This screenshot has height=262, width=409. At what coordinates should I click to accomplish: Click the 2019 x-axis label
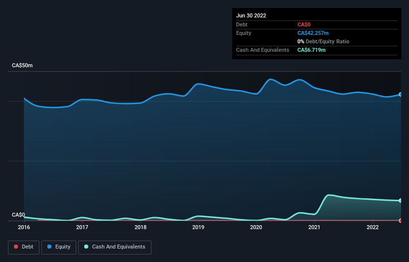[198, 227]
